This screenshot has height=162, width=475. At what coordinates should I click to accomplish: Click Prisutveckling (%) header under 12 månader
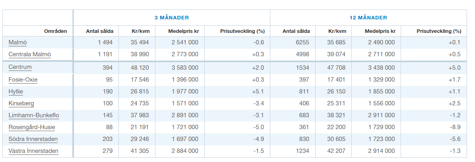click(x=439, y=31)
